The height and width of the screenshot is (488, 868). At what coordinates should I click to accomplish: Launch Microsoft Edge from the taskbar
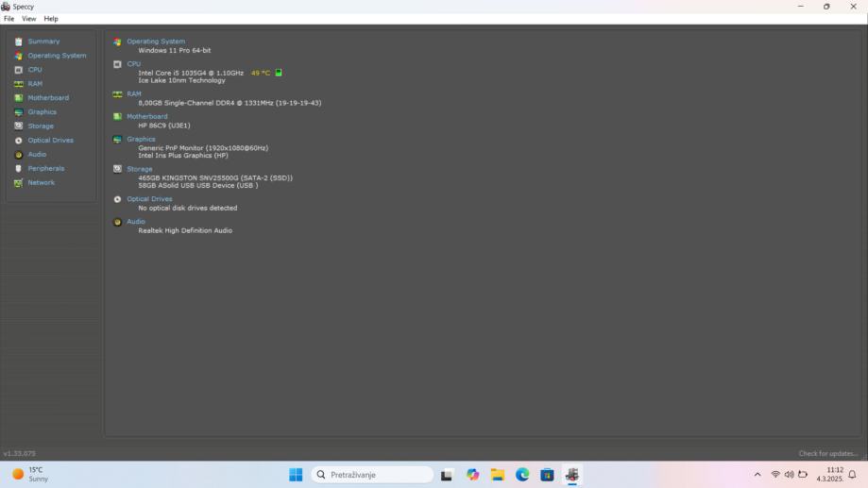coord(522,475)
